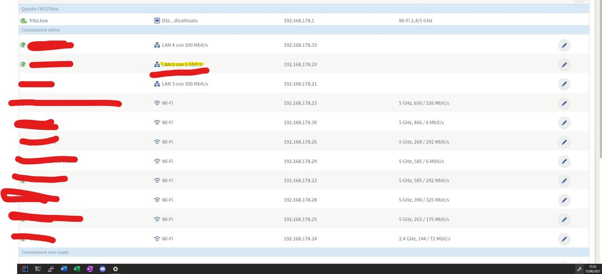602x274 pixels.
Task: Open settings for the device at 192.168.178.26
Action: tap(564, 142)
